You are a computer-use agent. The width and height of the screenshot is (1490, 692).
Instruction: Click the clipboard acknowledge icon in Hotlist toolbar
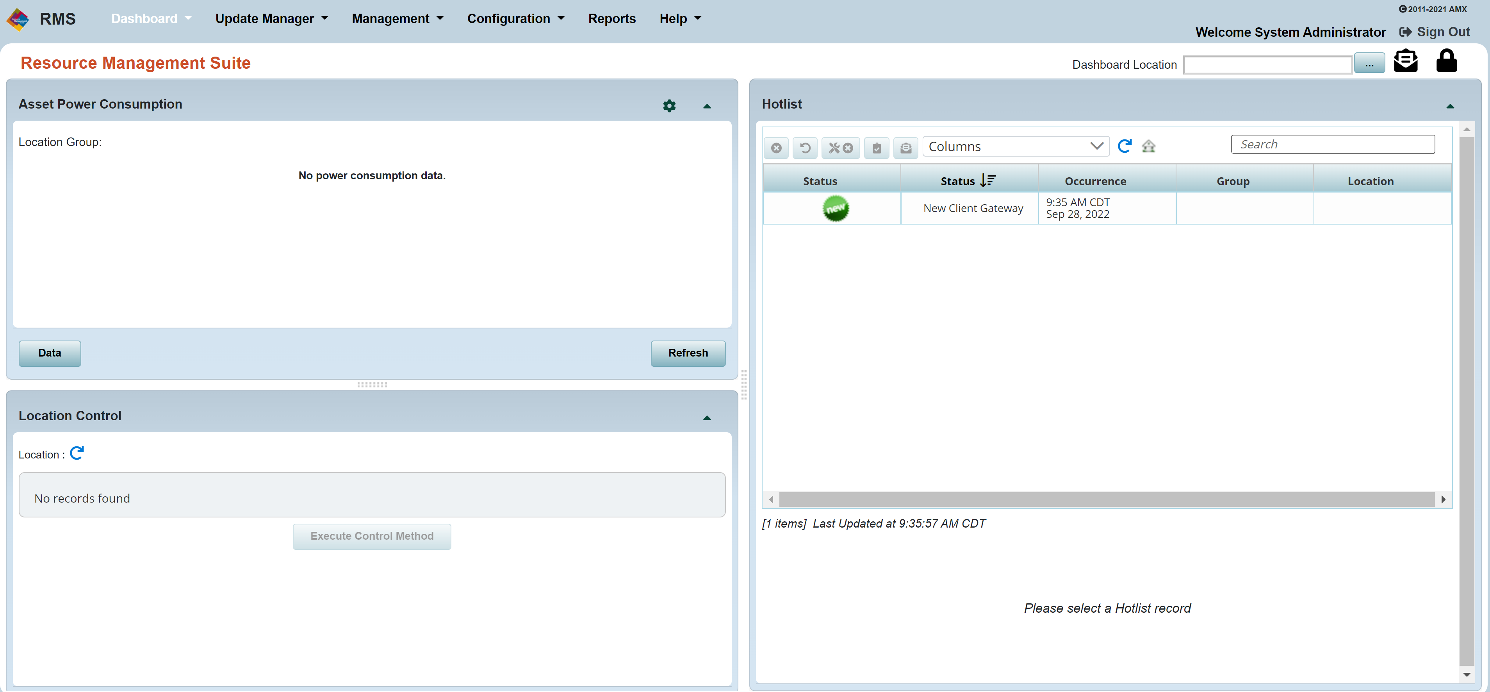click(876, 148)
